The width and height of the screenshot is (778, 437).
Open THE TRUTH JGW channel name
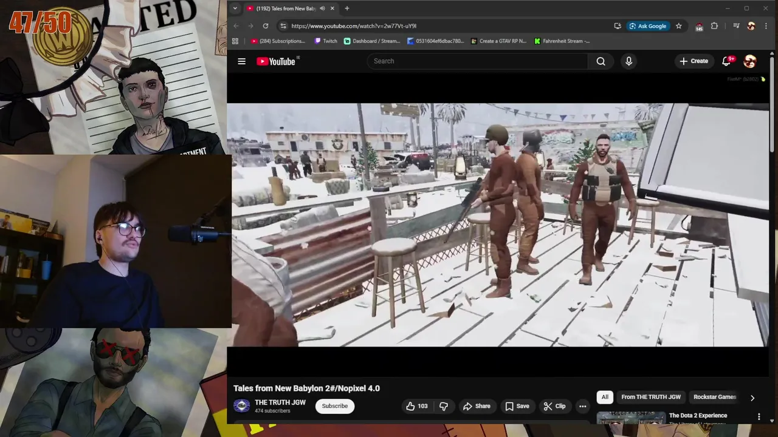(x=280, y=402)
